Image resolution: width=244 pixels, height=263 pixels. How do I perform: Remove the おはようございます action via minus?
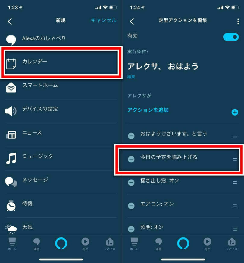pyautogui.click(x=131, y=136)
